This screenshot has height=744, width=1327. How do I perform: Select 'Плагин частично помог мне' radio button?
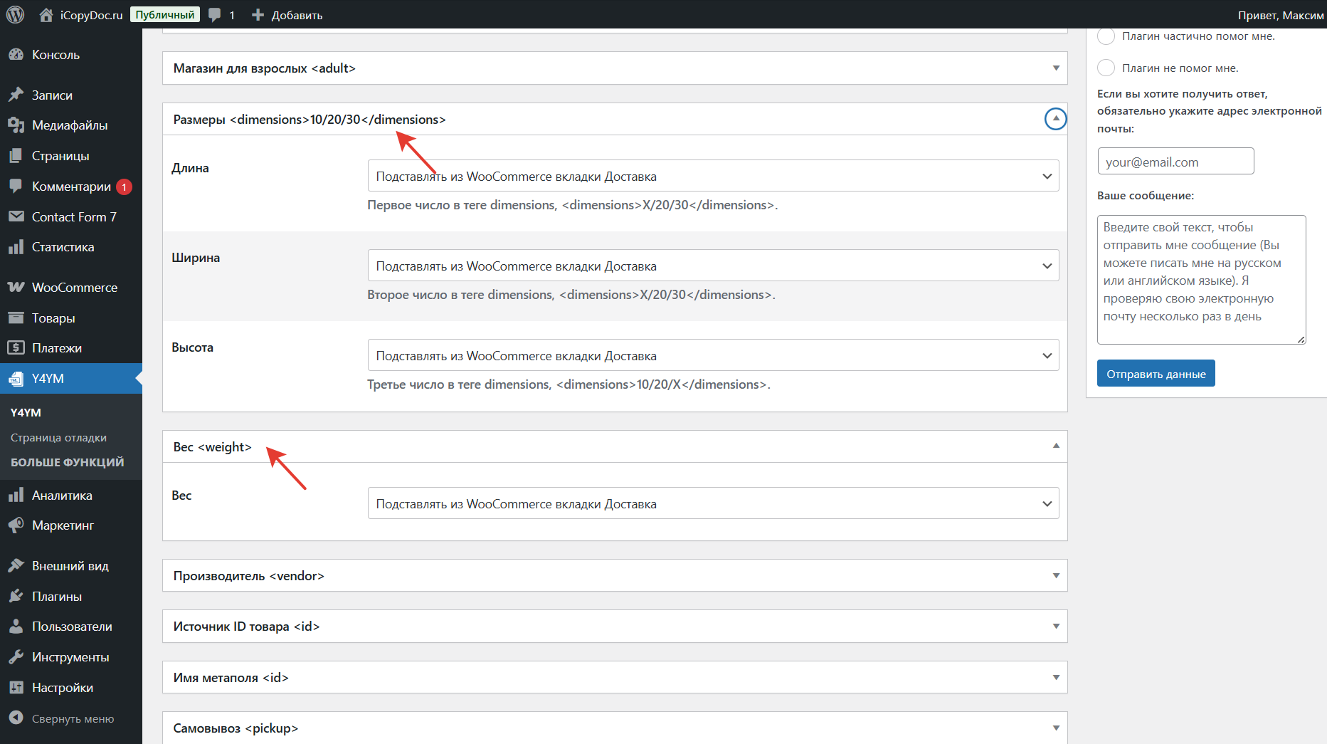point(1106,36)
